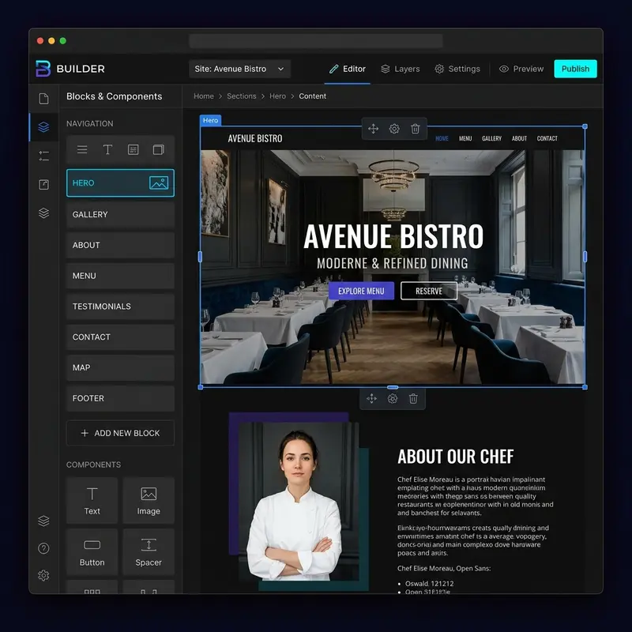Select Content breadcrumb item
The height and width of the screenshot is (632, 632).
click(312, 96)
